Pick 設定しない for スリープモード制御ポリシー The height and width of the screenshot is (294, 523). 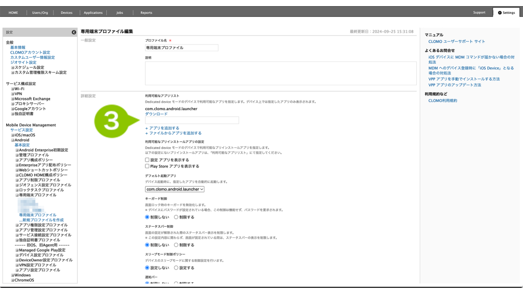tap(147, 267)
